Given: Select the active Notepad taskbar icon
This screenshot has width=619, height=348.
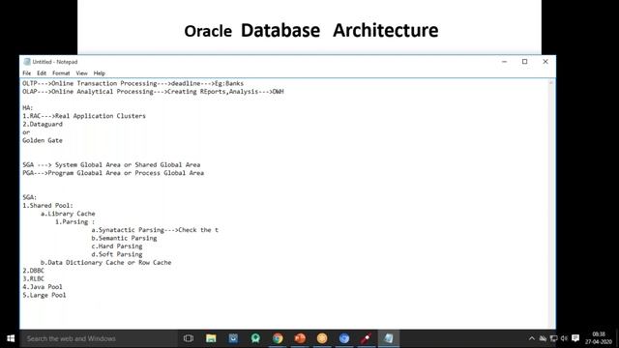Looking at the screenshot, I should point(389,338).
